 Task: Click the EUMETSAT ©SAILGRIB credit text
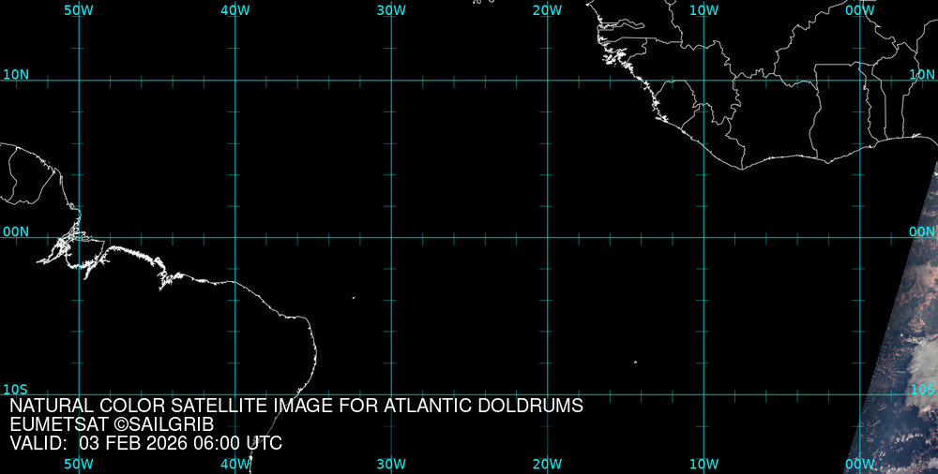112,424
